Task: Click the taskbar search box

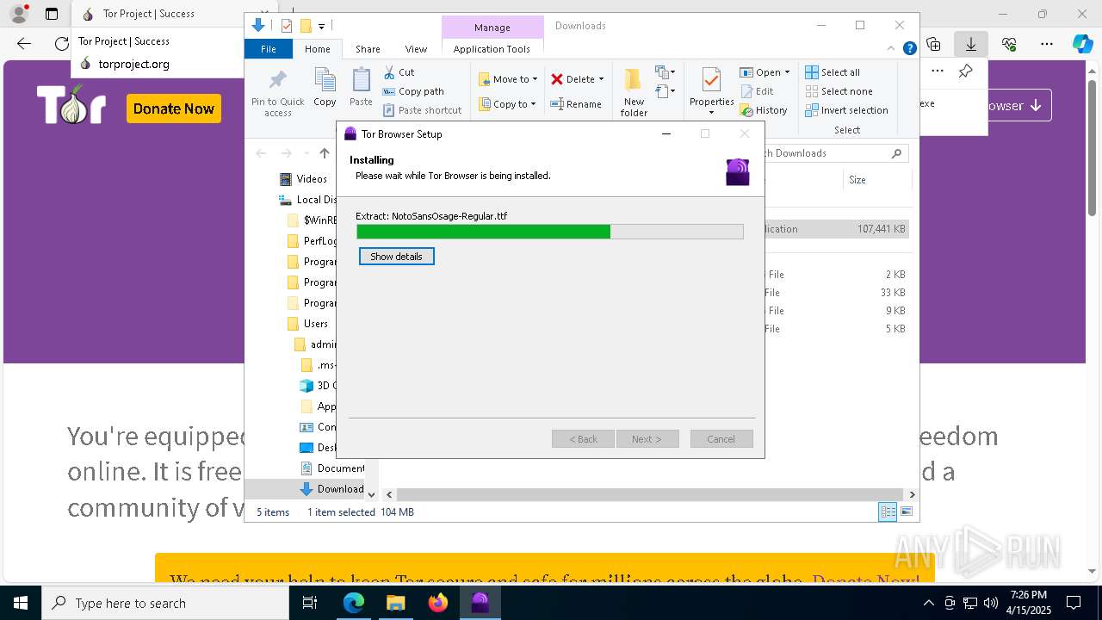Action: point(165,603)
